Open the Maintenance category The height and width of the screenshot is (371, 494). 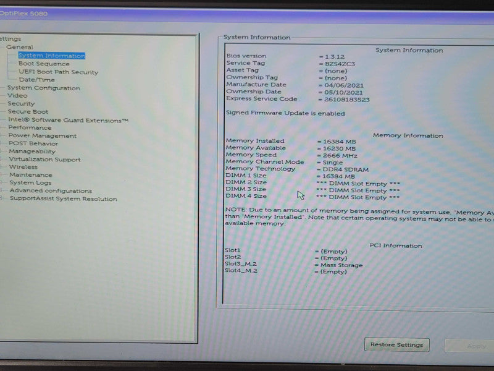pos(31,175)
